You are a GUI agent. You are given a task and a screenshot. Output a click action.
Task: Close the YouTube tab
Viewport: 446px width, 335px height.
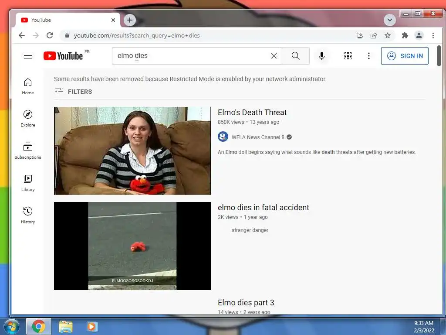[113, 20]
